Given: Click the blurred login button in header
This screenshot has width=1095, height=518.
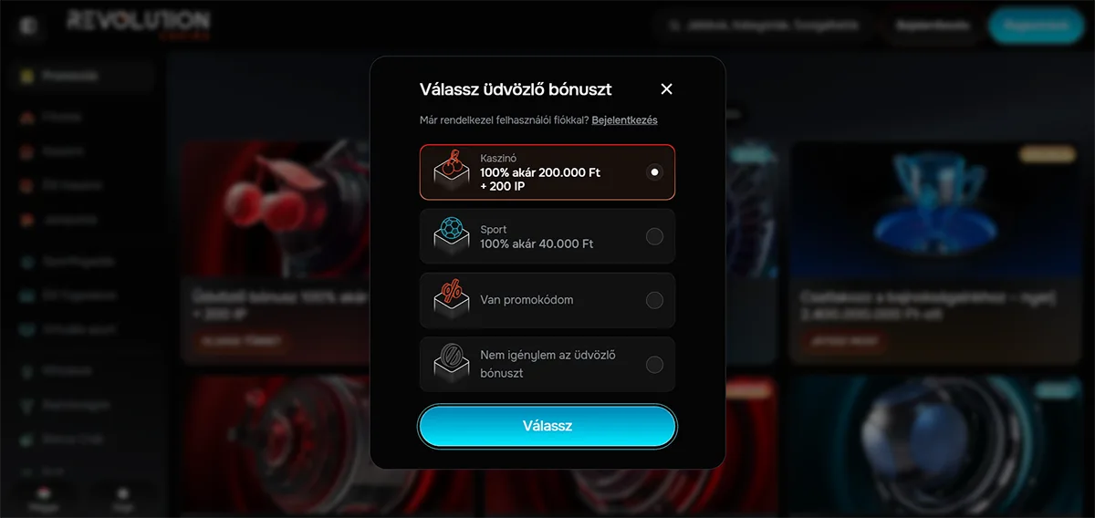Looking at the screenshot, I should [931, 26].
